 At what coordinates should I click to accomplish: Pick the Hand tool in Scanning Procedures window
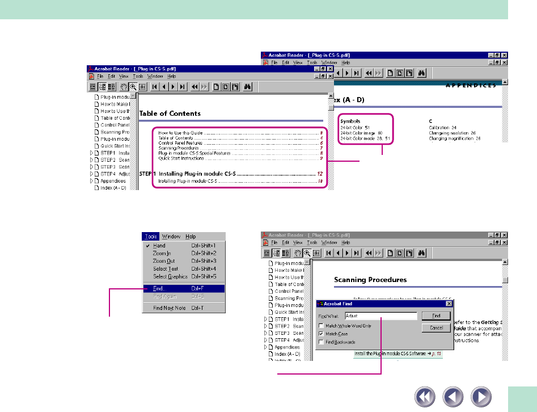(298, 253)
